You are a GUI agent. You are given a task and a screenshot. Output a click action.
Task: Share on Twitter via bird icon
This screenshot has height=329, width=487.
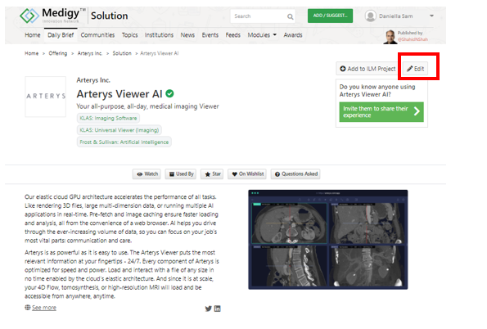pyautogui.click(x=209, y=309)
